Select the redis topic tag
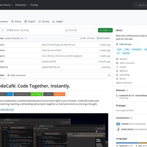 pos(127,49)
